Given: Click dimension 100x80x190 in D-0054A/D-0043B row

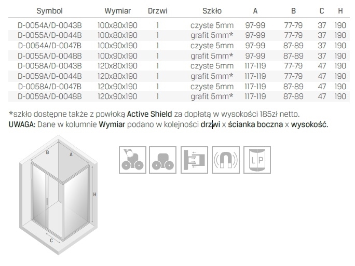Looking at the screenshot, I should 117,25.
